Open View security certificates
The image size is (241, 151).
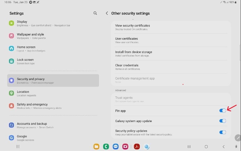[171, 27]
